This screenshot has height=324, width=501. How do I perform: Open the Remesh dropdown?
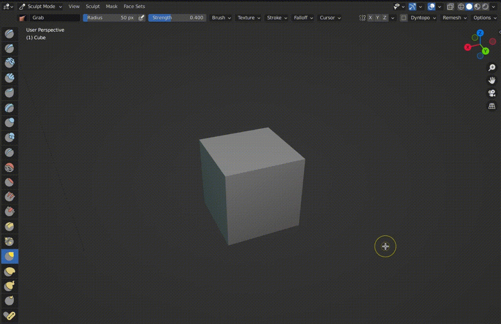[x=454, y=18]
